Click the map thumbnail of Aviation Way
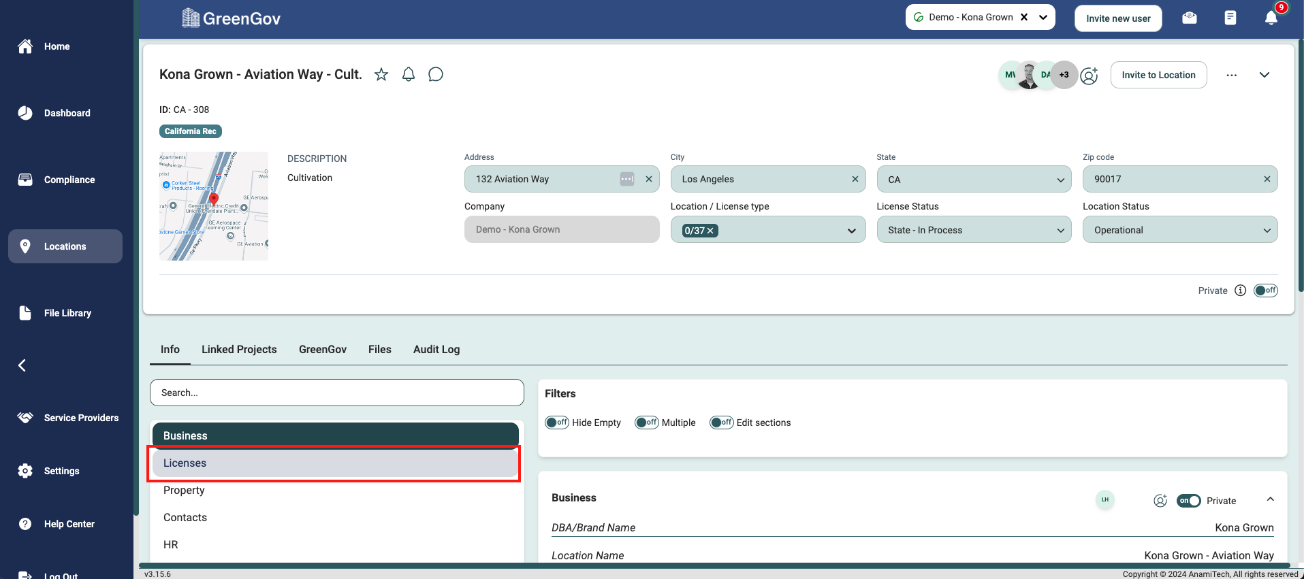The height and width of the screenshot is (579, 1304). [214, 206]
